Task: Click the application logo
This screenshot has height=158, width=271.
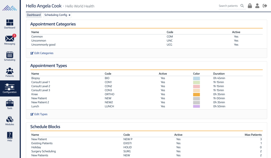Action: point(10,8)
